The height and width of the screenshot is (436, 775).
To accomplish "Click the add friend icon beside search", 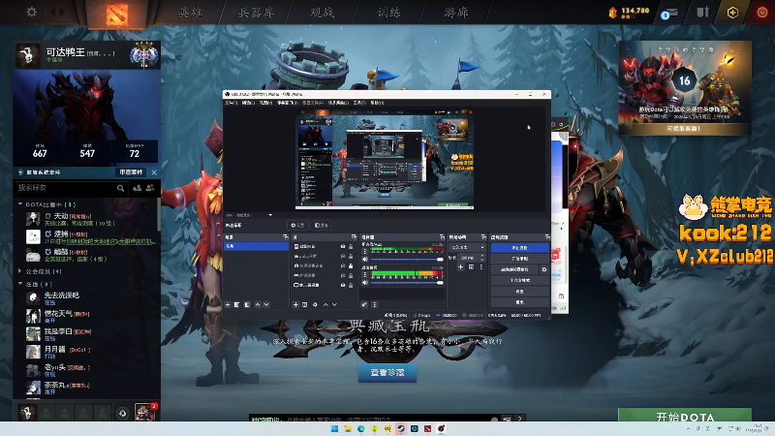I will coord(137,188).
